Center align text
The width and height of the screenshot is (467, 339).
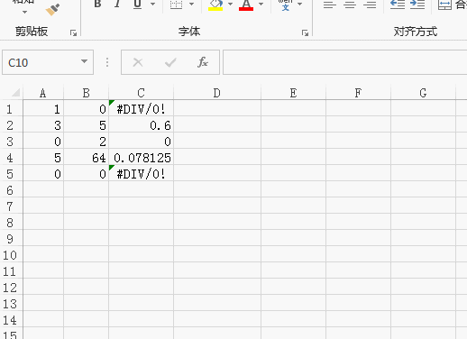pos(350,5)
